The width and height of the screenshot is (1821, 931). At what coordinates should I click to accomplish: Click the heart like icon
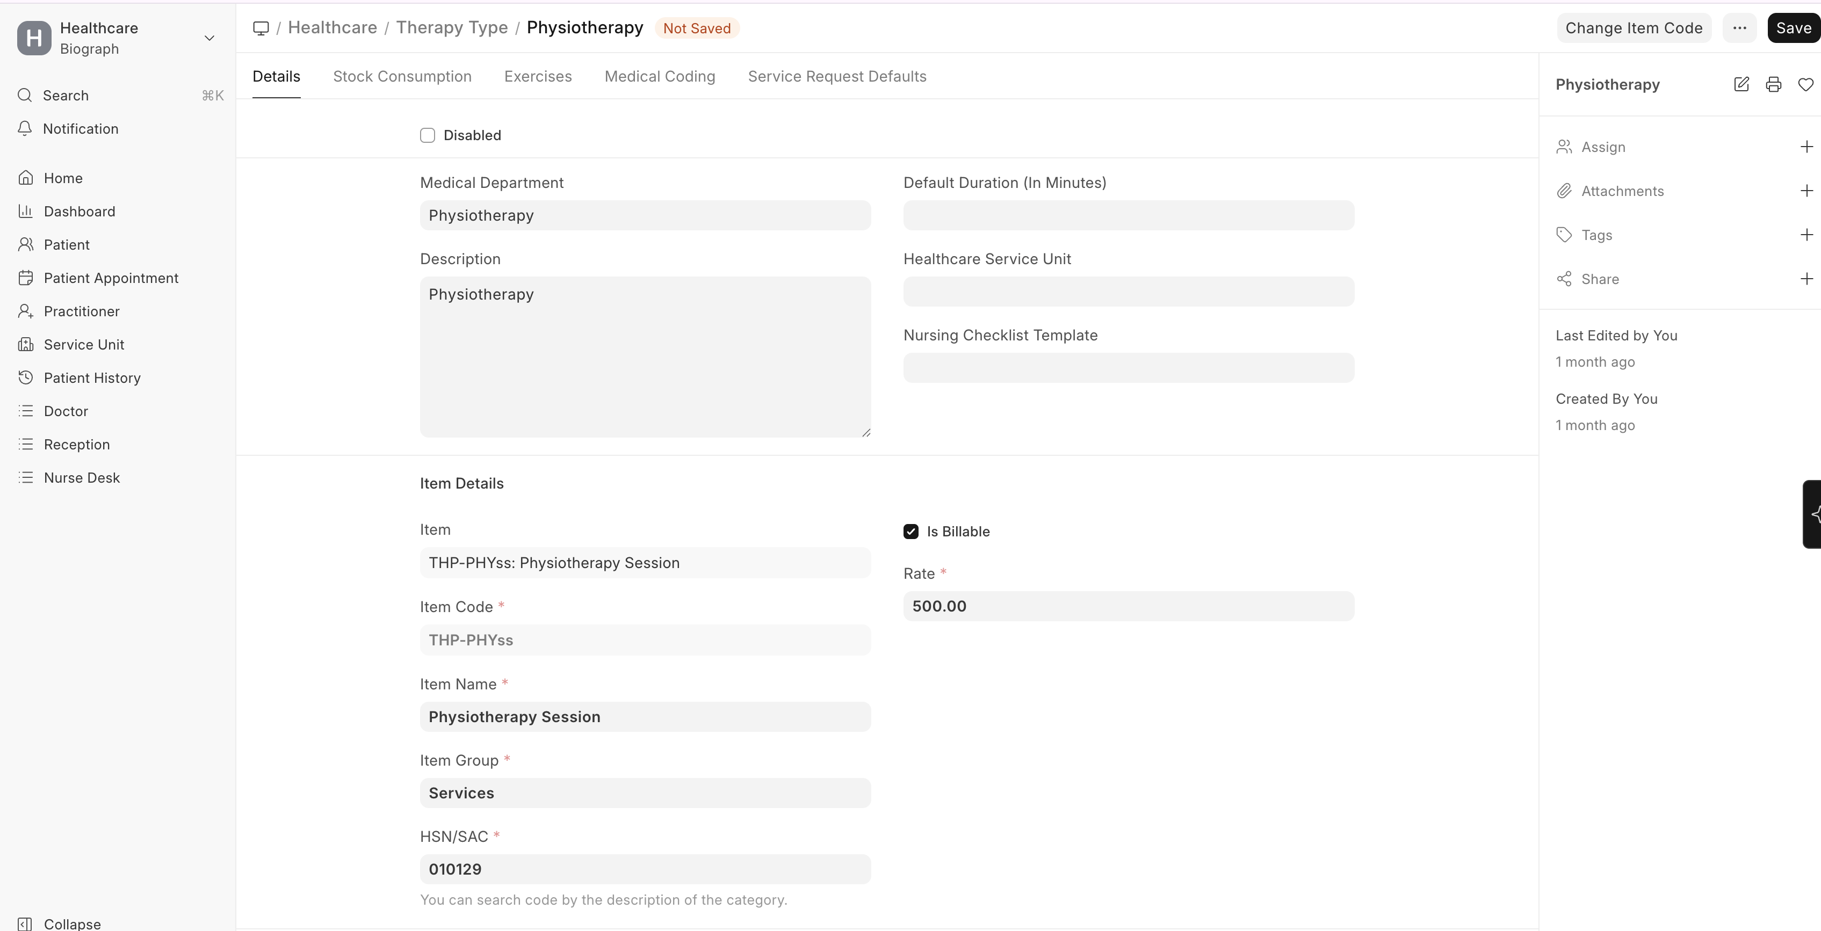(1805, 85)
